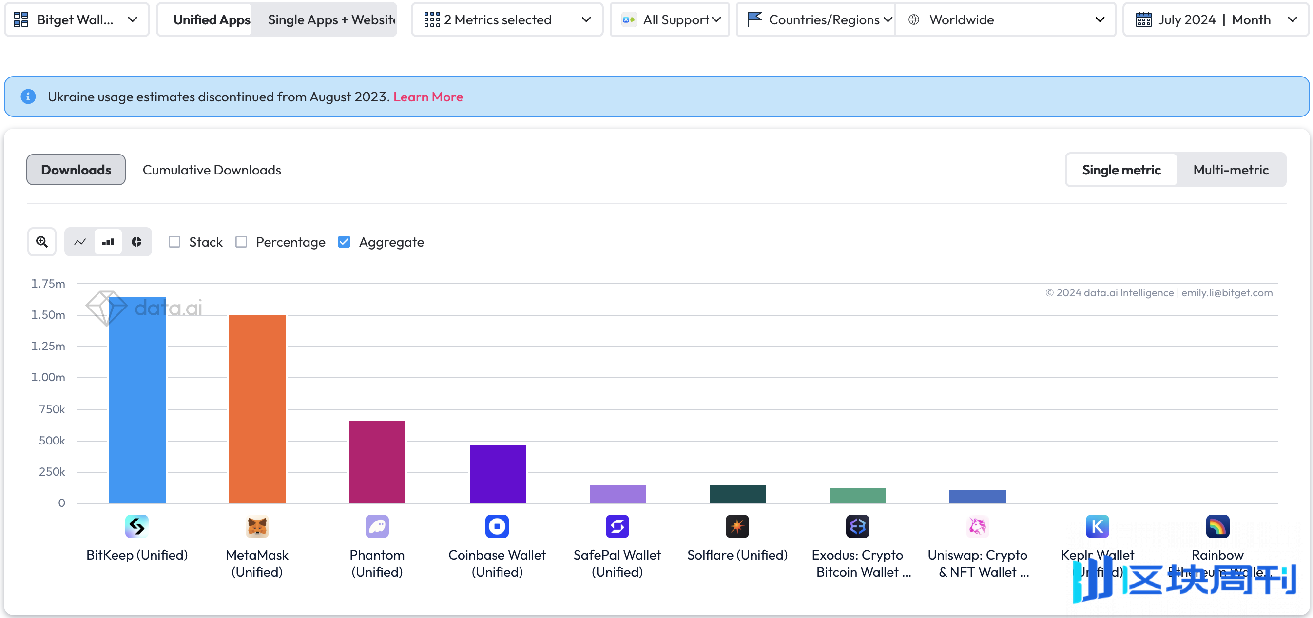Viewport: 1313px width, 618px height.
Task: Select the Cumulative Downloads tab
Action: 212,169
